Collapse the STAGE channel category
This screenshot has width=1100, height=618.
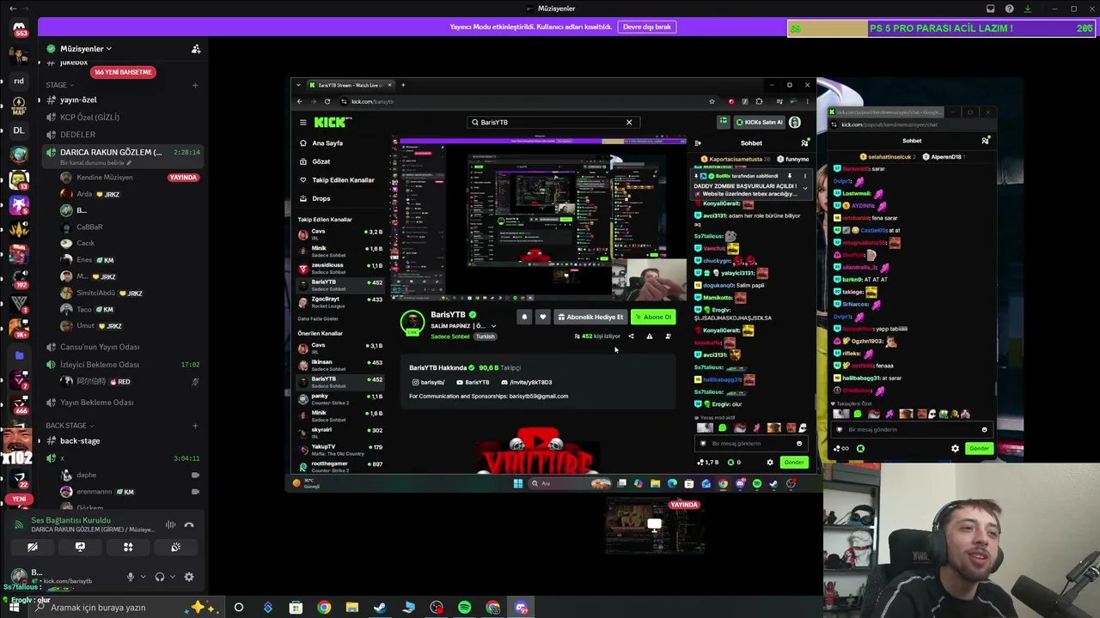coord(59,85)
